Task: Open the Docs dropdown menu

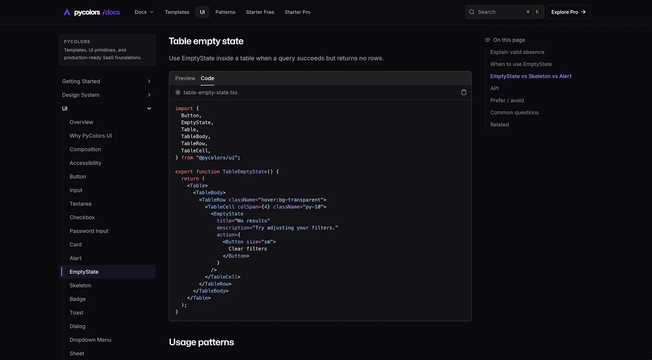Action: (x=144, y=12)
